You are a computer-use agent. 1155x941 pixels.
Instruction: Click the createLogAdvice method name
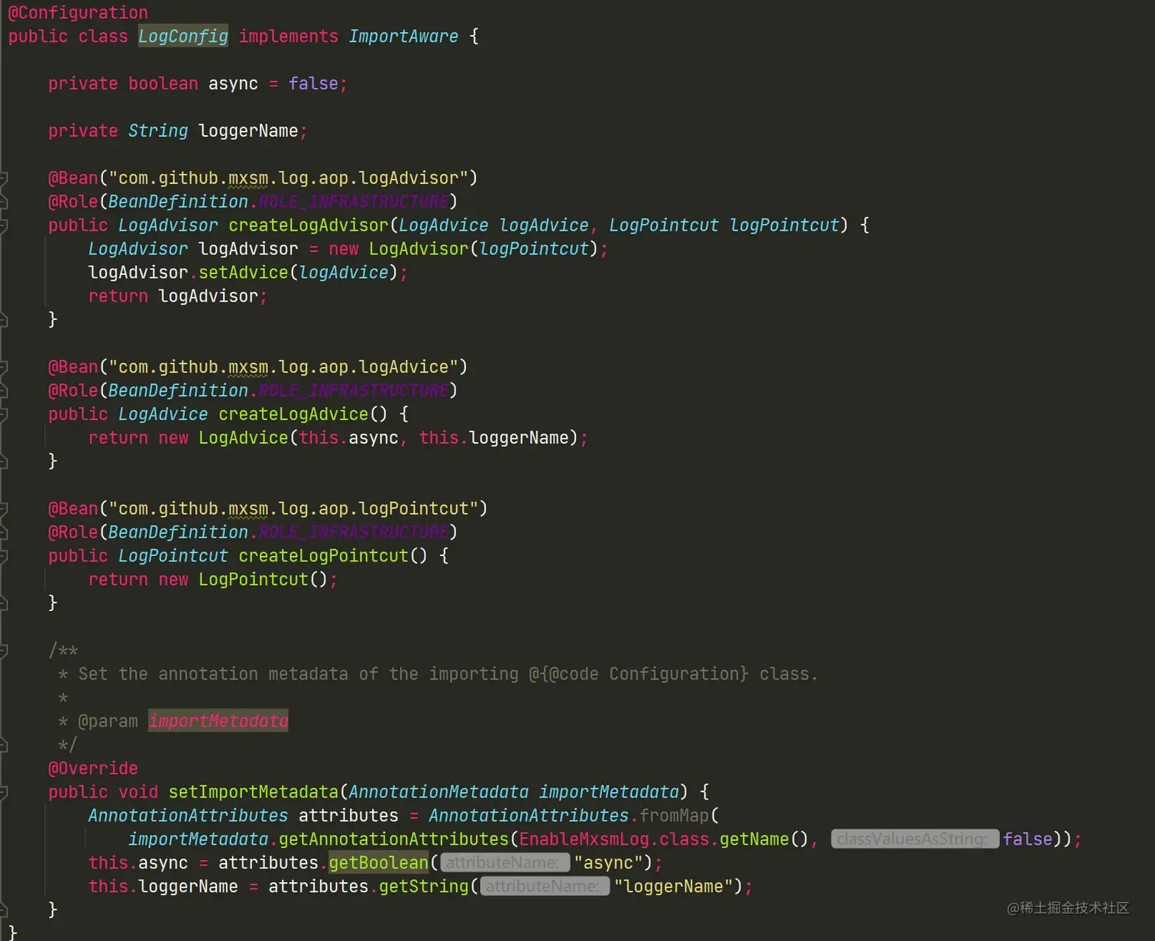coord(293,416)
